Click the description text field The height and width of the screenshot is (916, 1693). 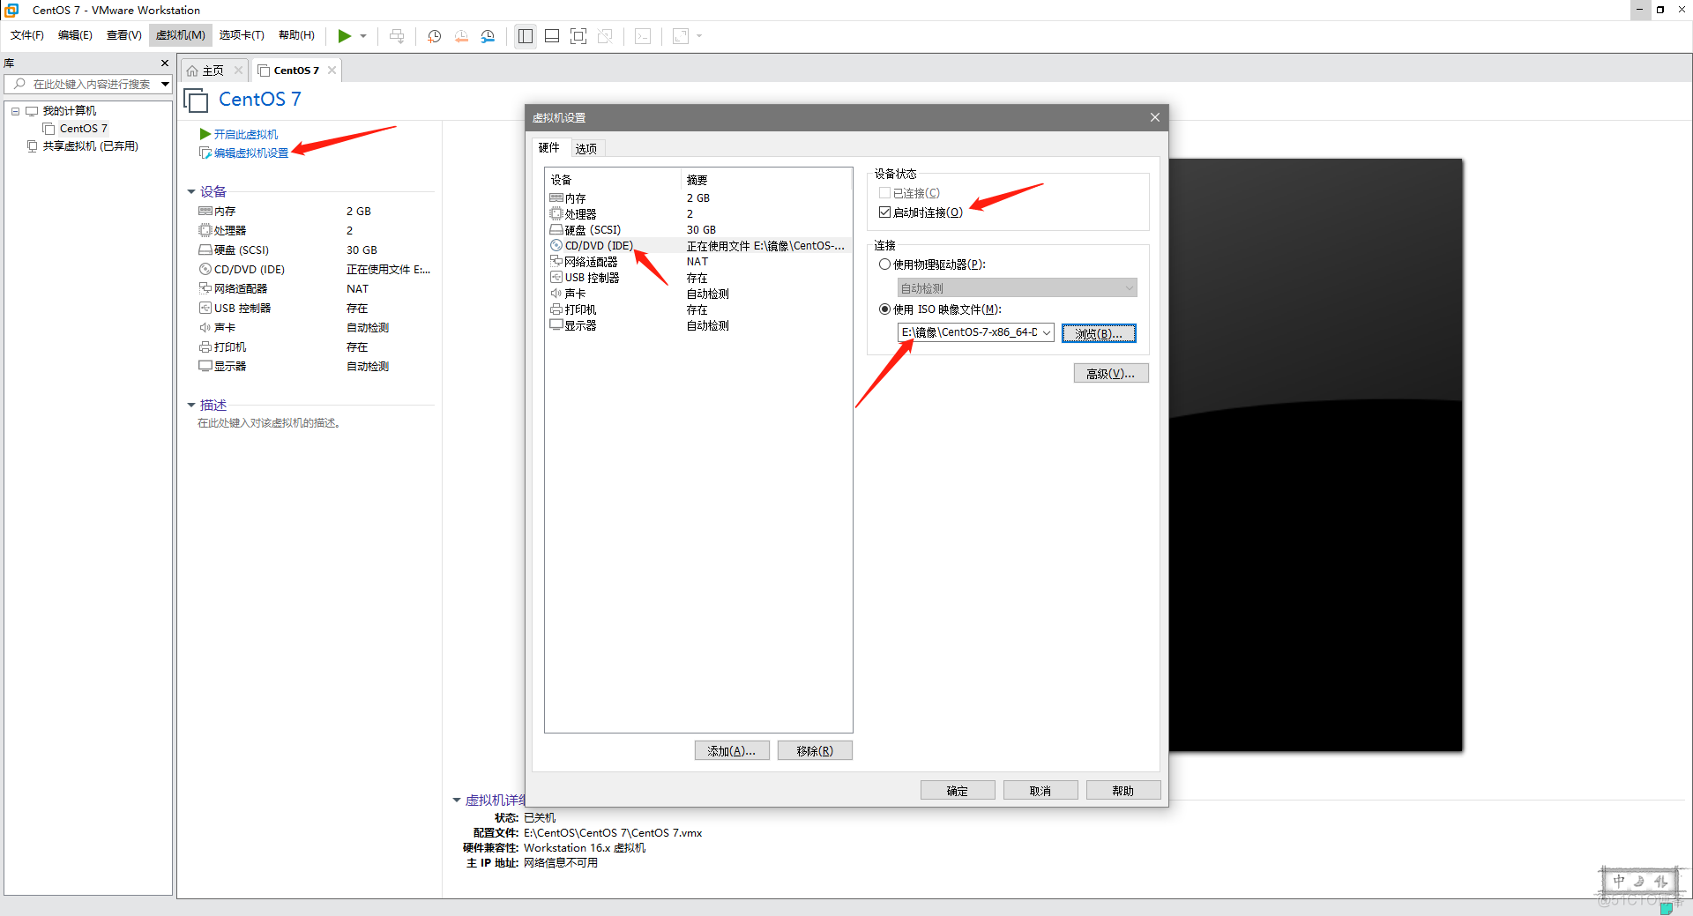[x=269, y=424]
